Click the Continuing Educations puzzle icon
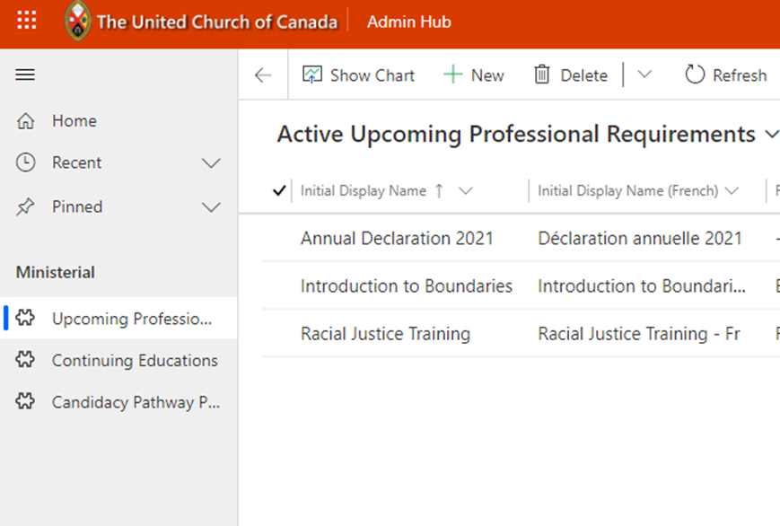Viewport: 780px width, 526px height. click(25, 361)
